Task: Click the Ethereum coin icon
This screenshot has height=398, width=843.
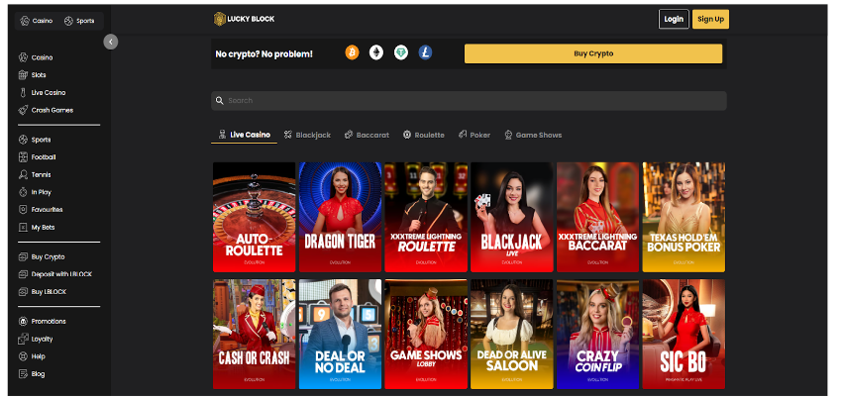Action: (x=376, y=52)
